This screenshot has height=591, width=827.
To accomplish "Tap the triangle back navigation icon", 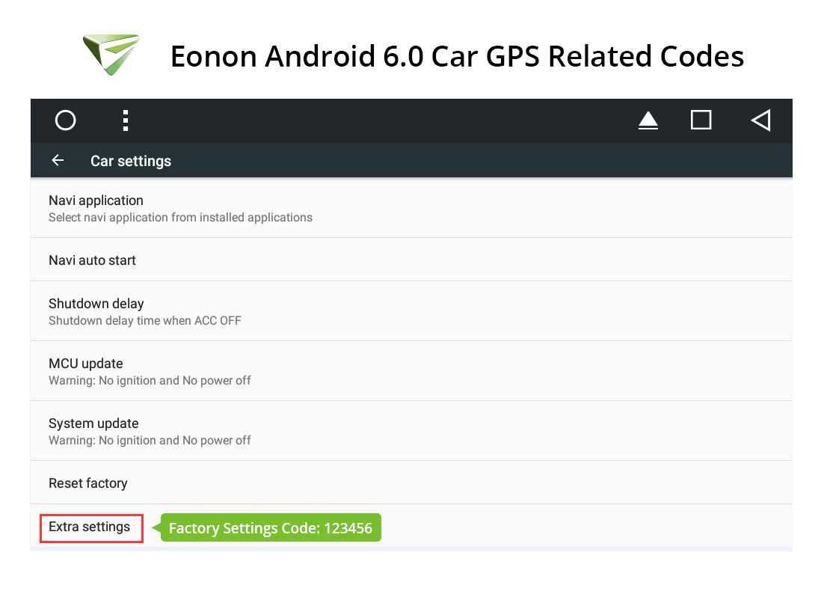I will (x=760, y=120).
